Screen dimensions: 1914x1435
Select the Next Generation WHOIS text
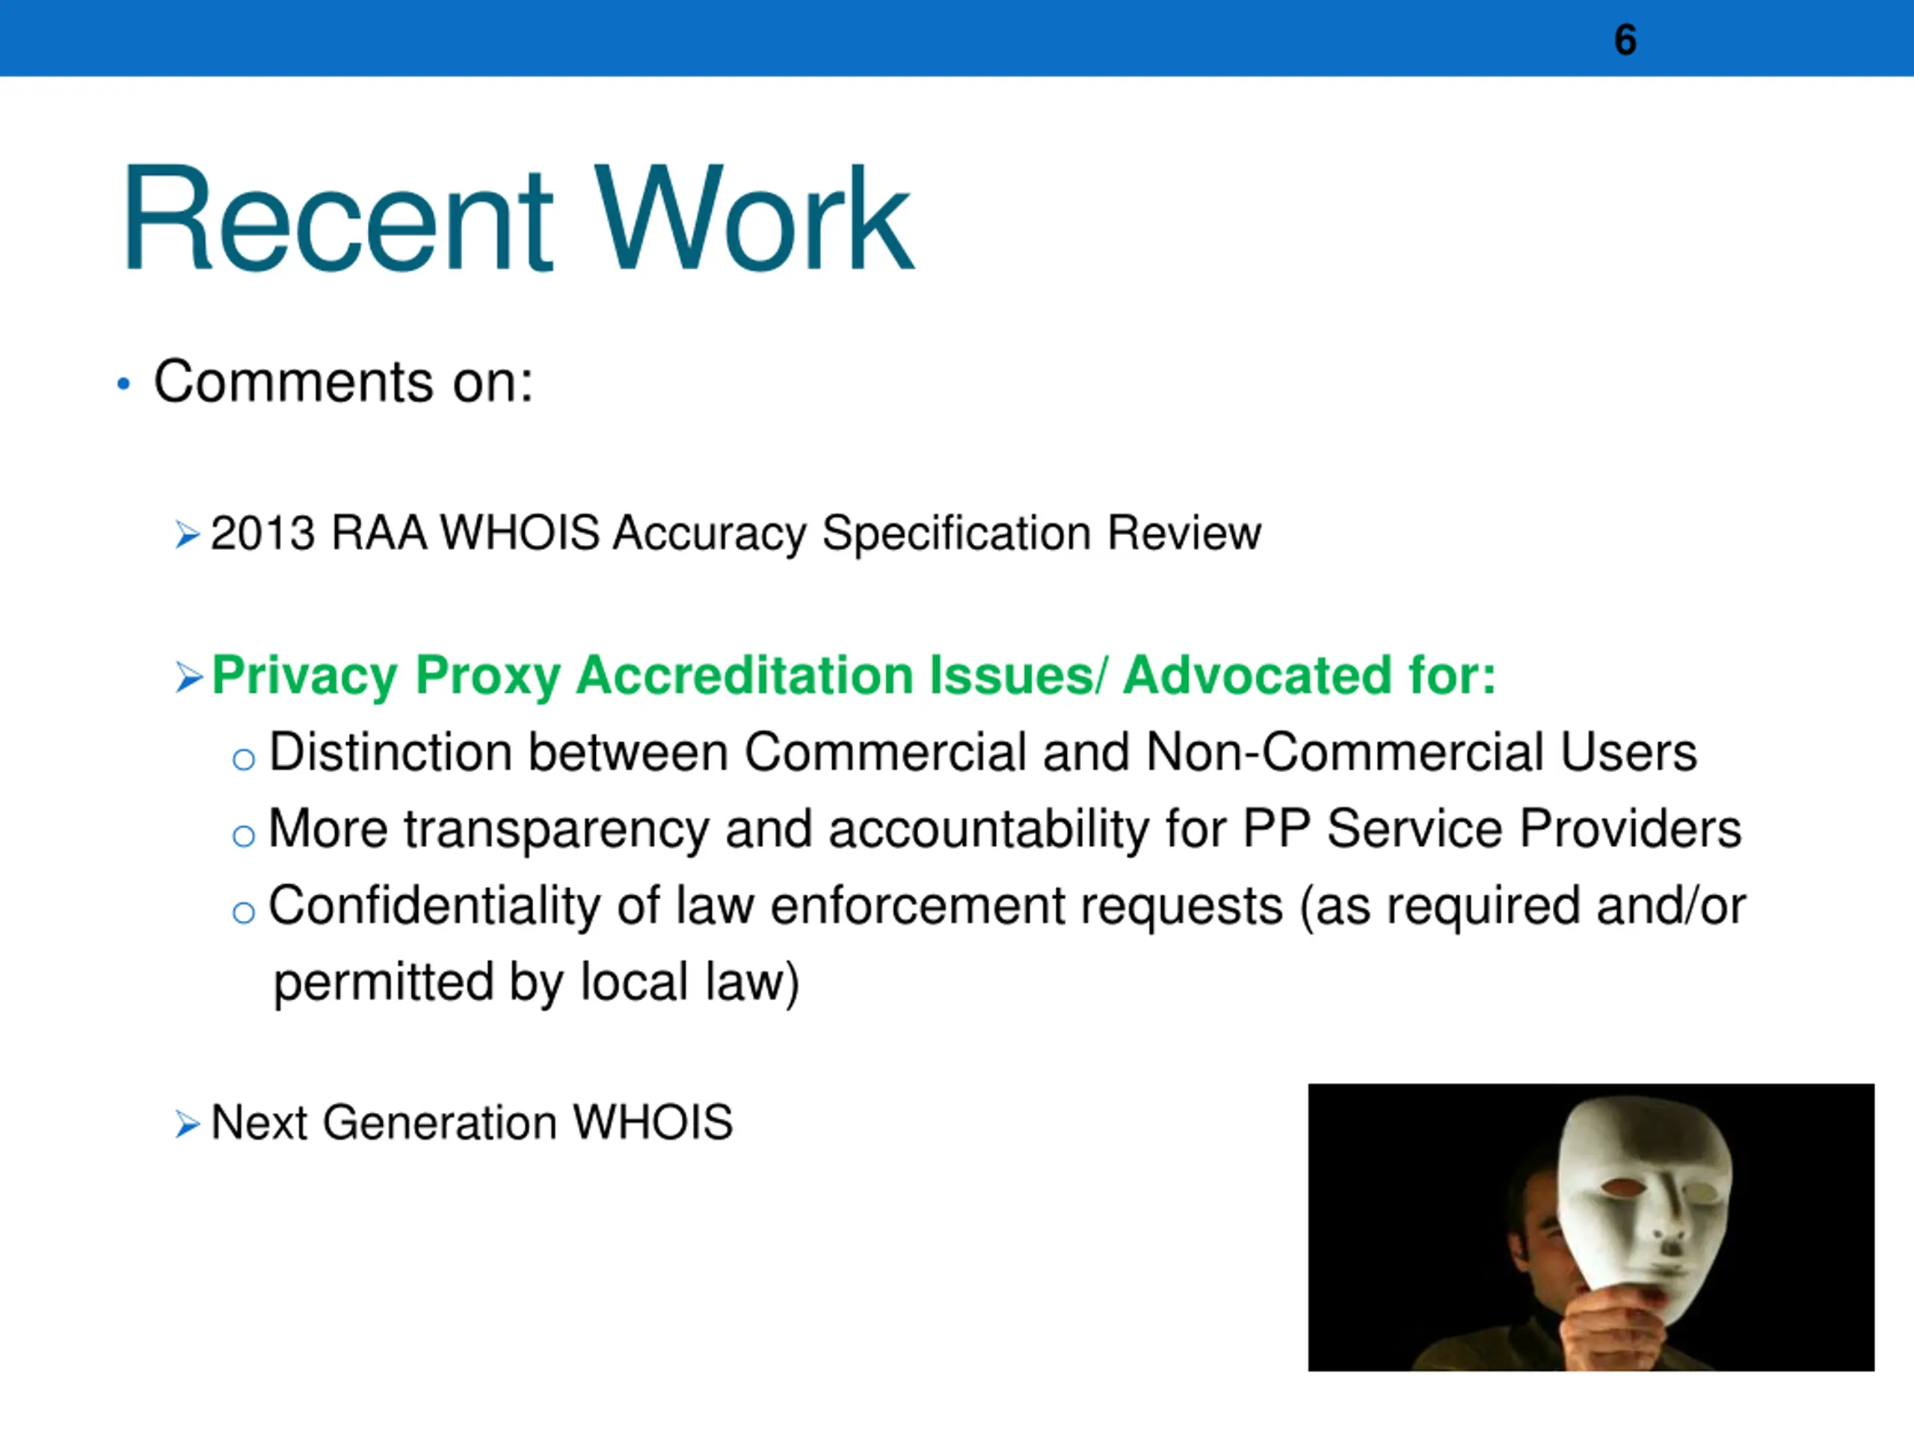[472, 1123]
